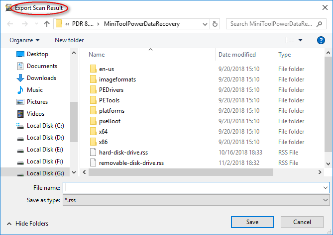
Task: Click the date 11/2/2018 18:32
Action: click(x=239, y=163)
